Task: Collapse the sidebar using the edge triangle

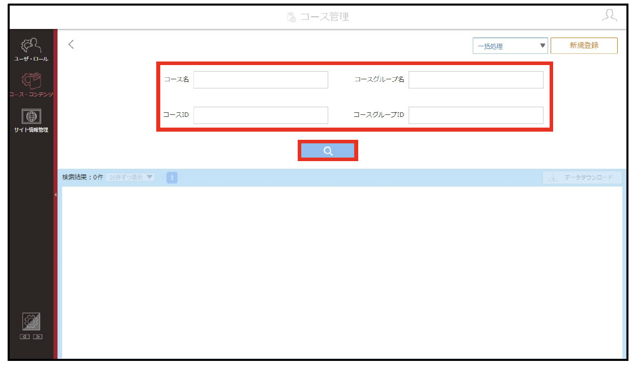Action: (55, 195)
